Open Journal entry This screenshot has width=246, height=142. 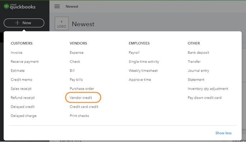198,71
